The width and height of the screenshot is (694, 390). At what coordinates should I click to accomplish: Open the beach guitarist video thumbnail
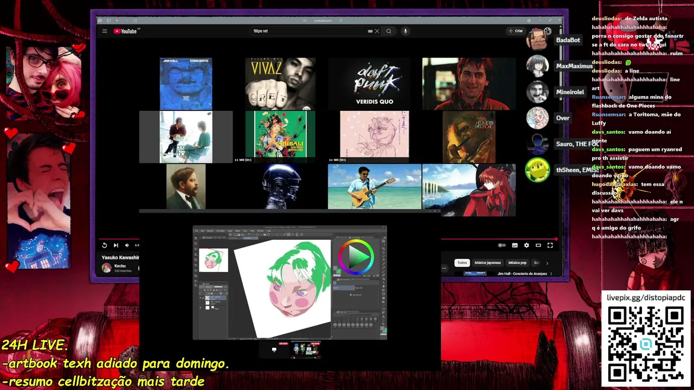(x=375, y=186)
